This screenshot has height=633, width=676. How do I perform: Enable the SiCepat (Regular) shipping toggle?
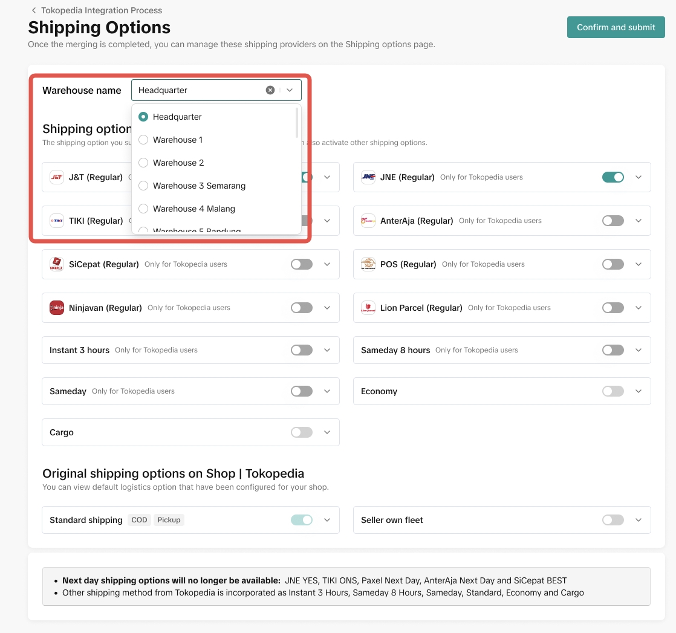[301, 264]
